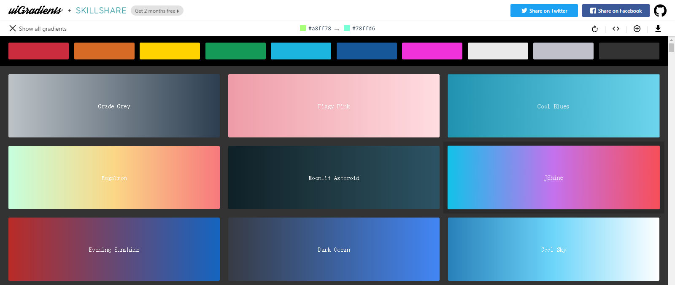Share on Facebook

pos(616,11)
